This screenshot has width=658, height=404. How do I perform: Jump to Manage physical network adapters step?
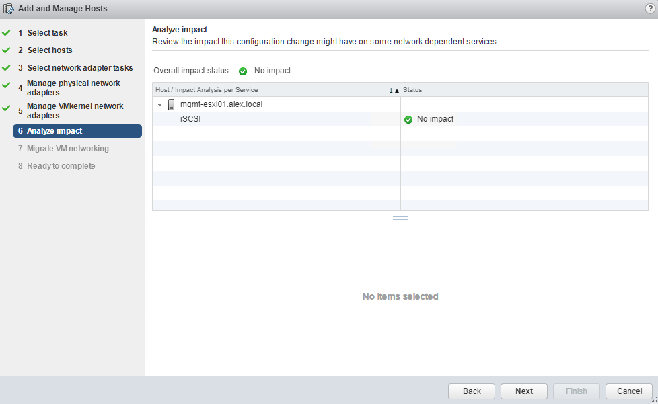pyautogui.click(x=73, y=88)
